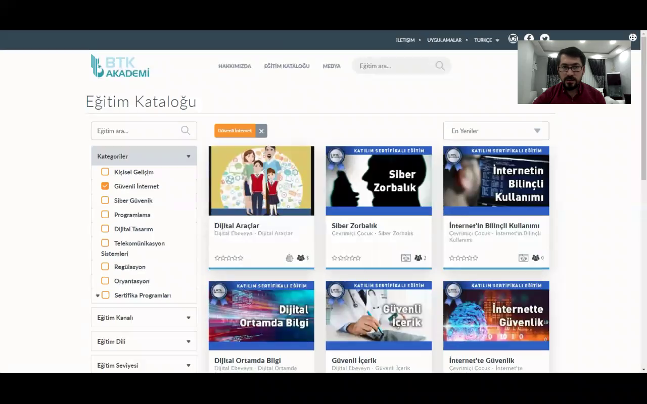Viewport: 647px width, 404px height.
Task: Click participants icon on Dijital Araçlar card
Action: (x=301, y=258)
